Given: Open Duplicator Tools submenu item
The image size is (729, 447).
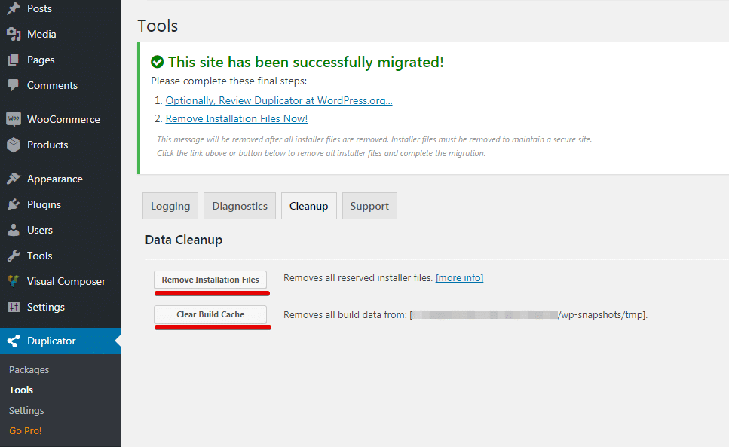Looking at the screenshot, I should 21,390.
